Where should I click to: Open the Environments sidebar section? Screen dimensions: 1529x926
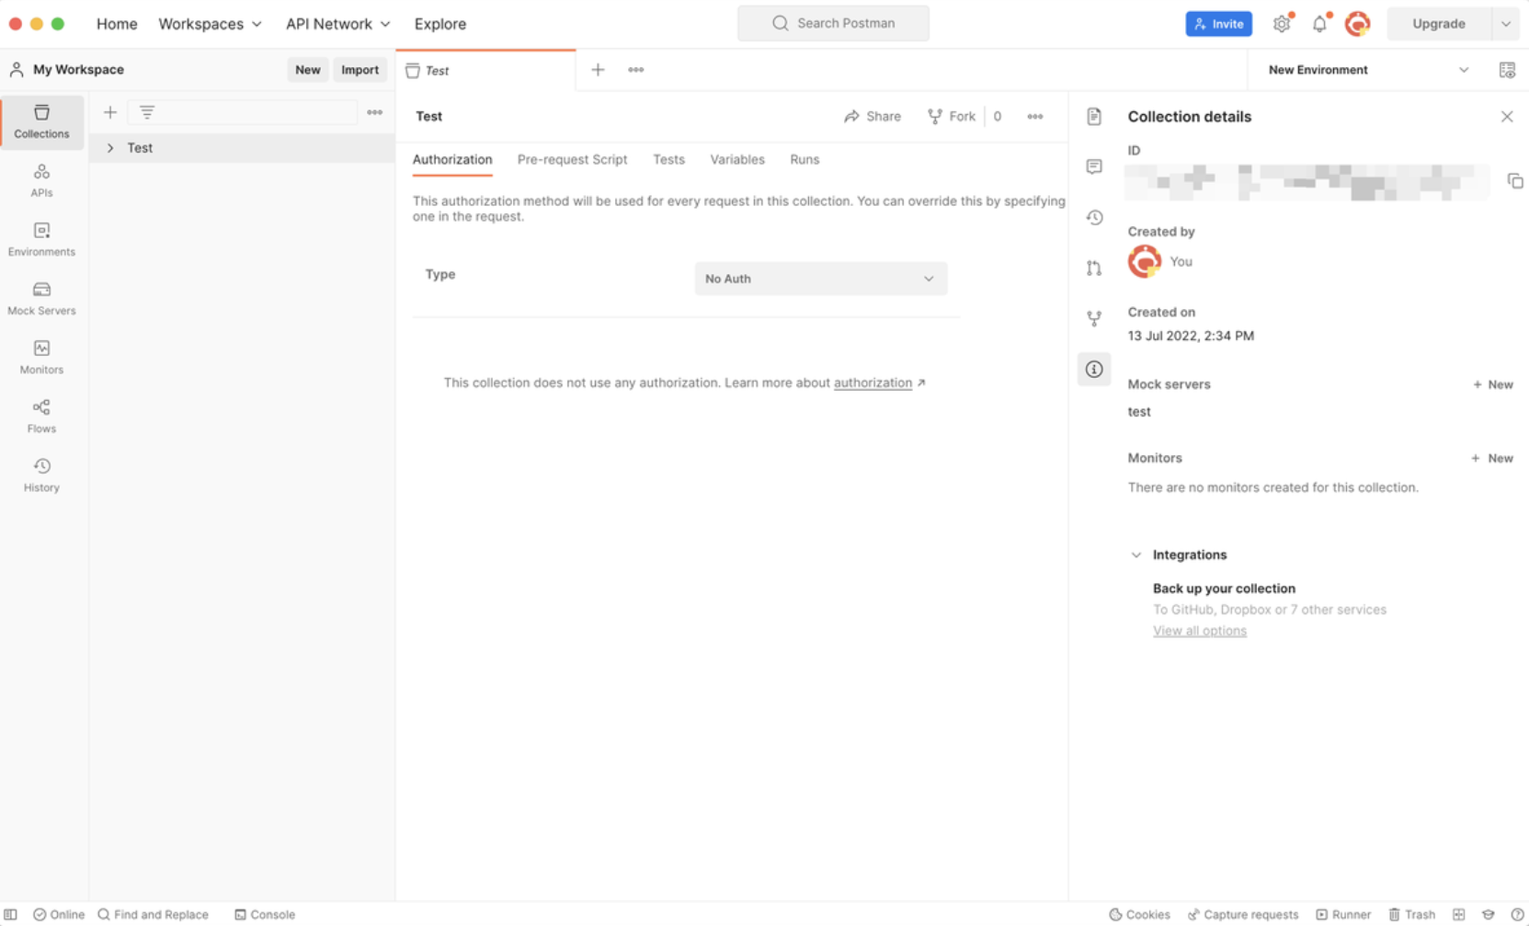pyautogui.click(x=41, y=239)
